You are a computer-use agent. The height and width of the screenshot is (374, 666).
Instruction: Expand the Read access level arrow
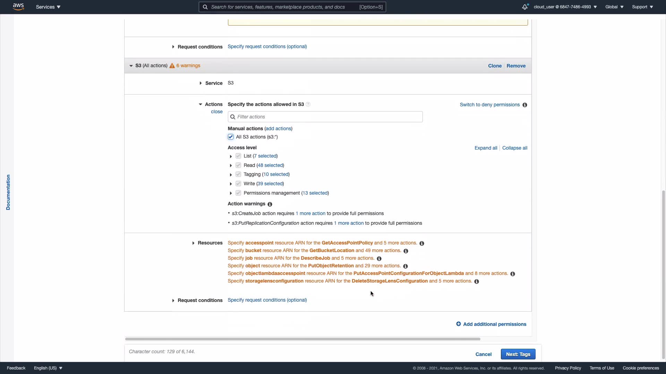click(x=231, y=166)
